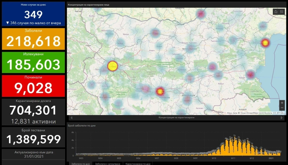Click the update date 31/01/2021
The image size is (288, 165).
pos(34,156)
